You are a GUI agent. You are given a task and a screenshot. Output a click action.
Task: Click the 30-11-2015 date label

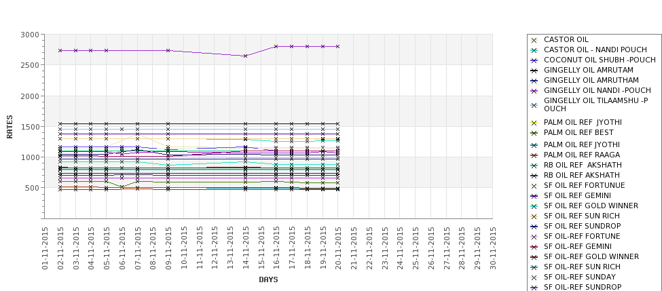pyautogui.click(x=492, y=248)
